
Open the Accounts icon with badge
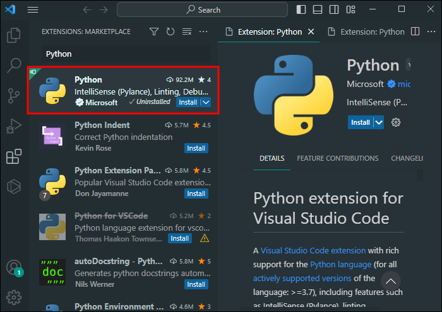tap(14, 267)
